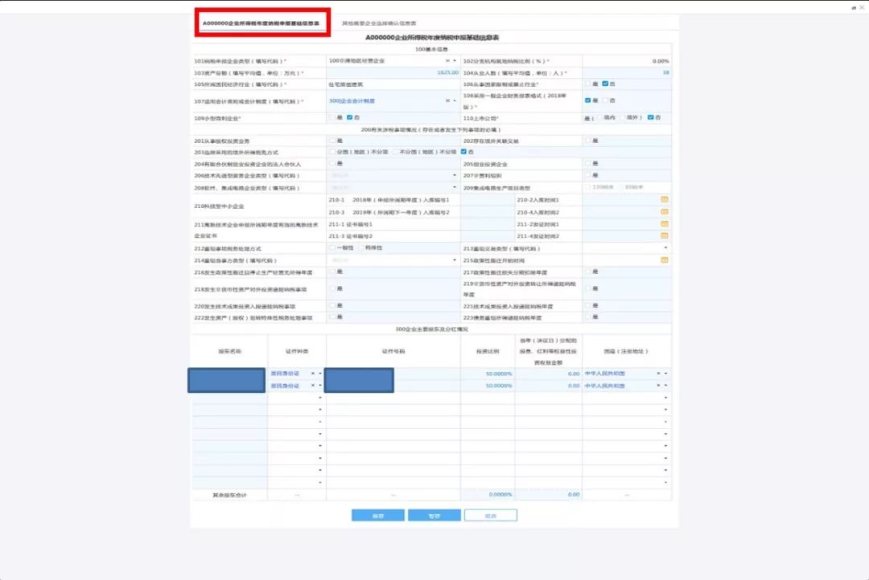Clear the 107 适用会计准则 selection
The height and width of the screenshot is (580, 869).
point(447,101)
